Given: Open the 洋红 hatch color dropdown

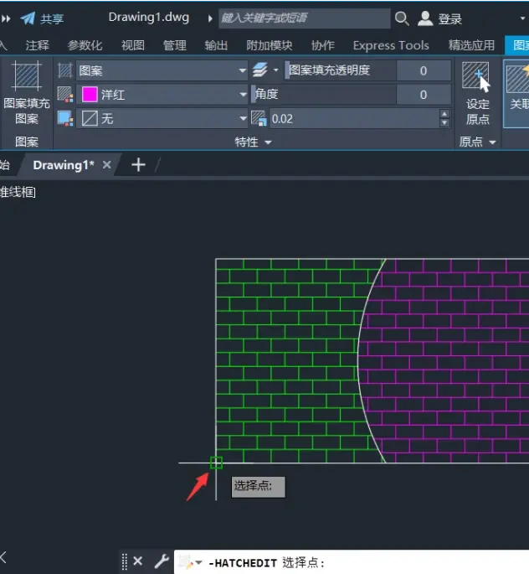Looking at the screenshot, I should coord(162,95).
